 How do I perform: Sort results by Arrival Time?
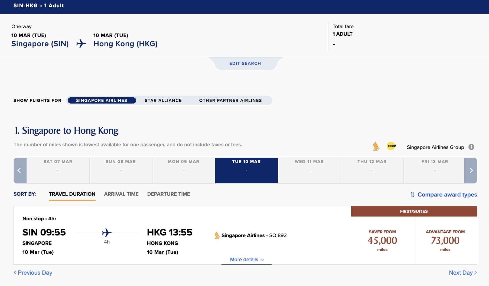pyautogui.click(x=121, y=194)
